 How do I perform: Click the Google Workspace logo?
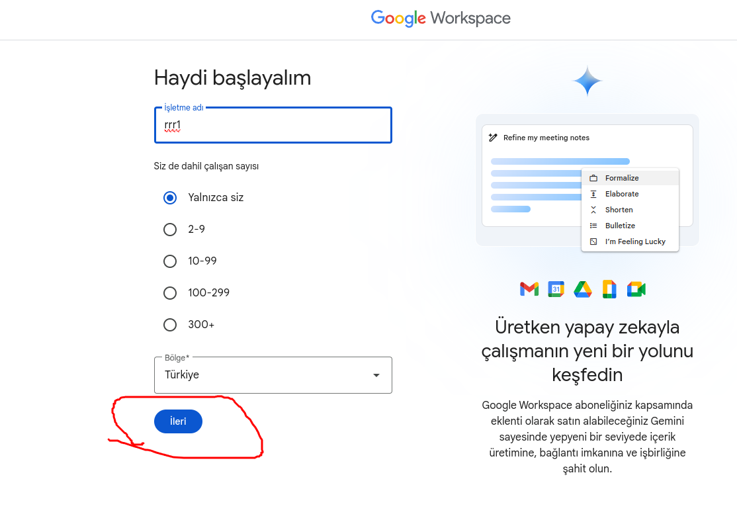(x=441, y=19)
